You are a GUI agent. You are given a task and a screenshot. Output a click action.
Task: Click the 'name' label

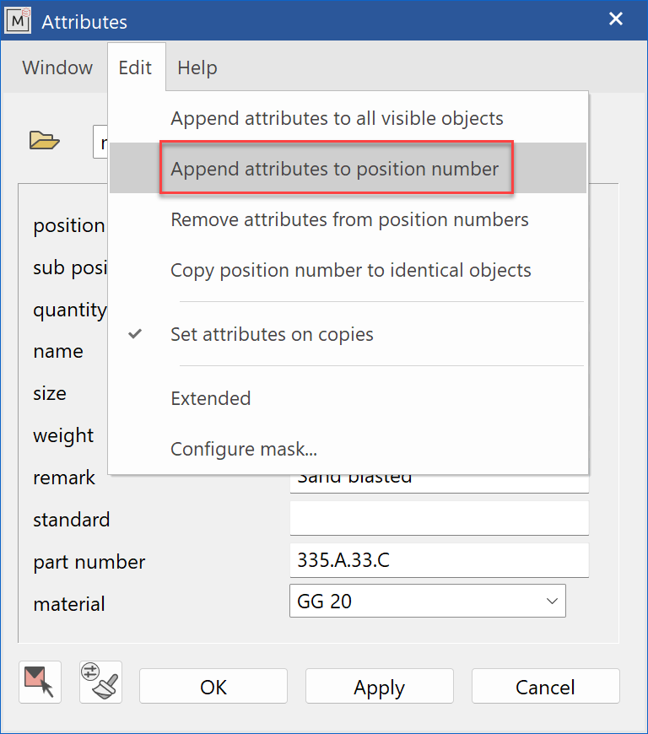pos(58,351)
